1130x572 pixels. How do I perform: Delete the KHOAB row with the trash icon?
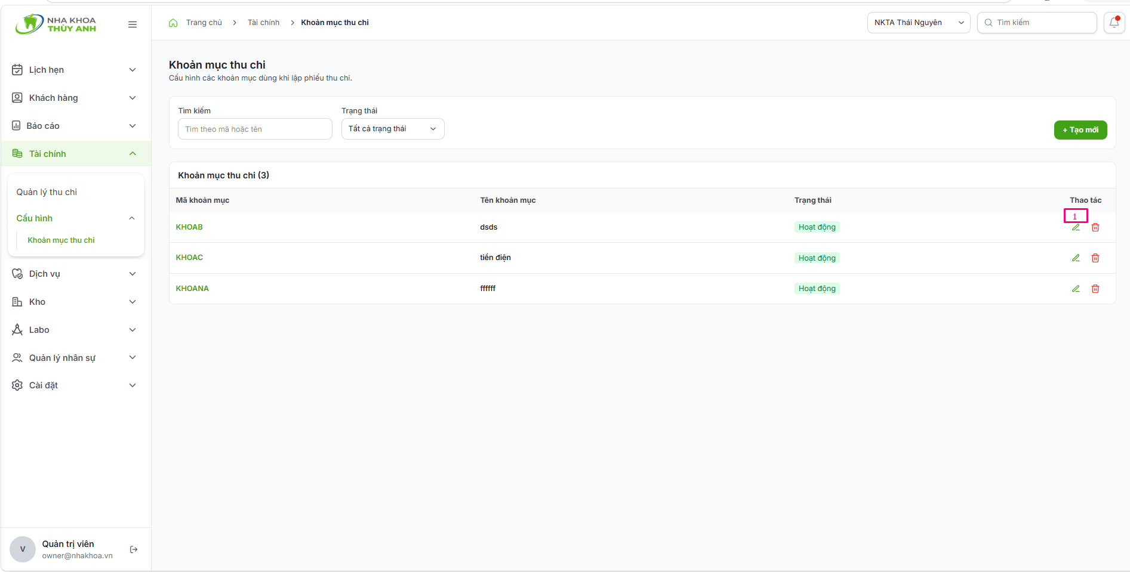coord(1095,227)
